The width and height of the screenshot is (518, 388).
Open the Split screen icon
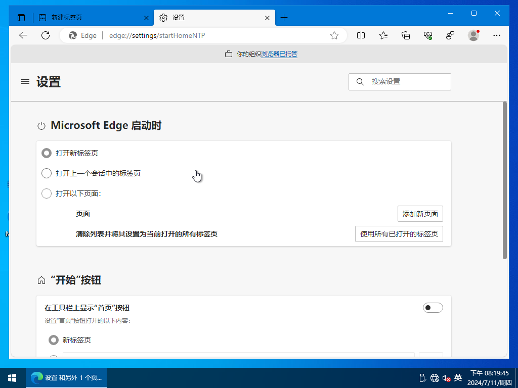coord(361,35)
